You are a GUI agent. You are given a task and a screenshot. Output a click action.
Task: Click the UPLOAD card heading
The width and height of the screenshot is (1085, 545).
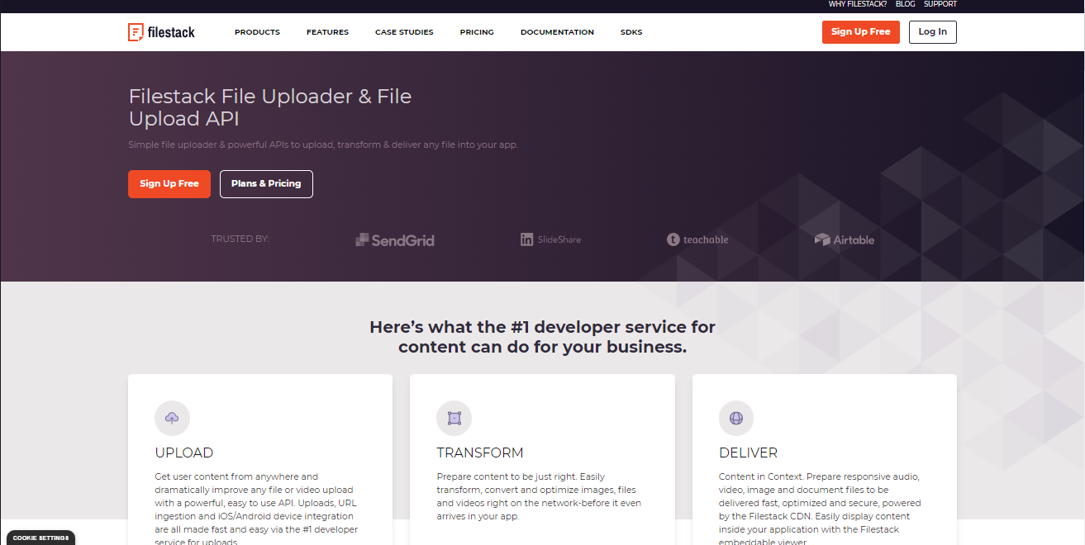184,453
